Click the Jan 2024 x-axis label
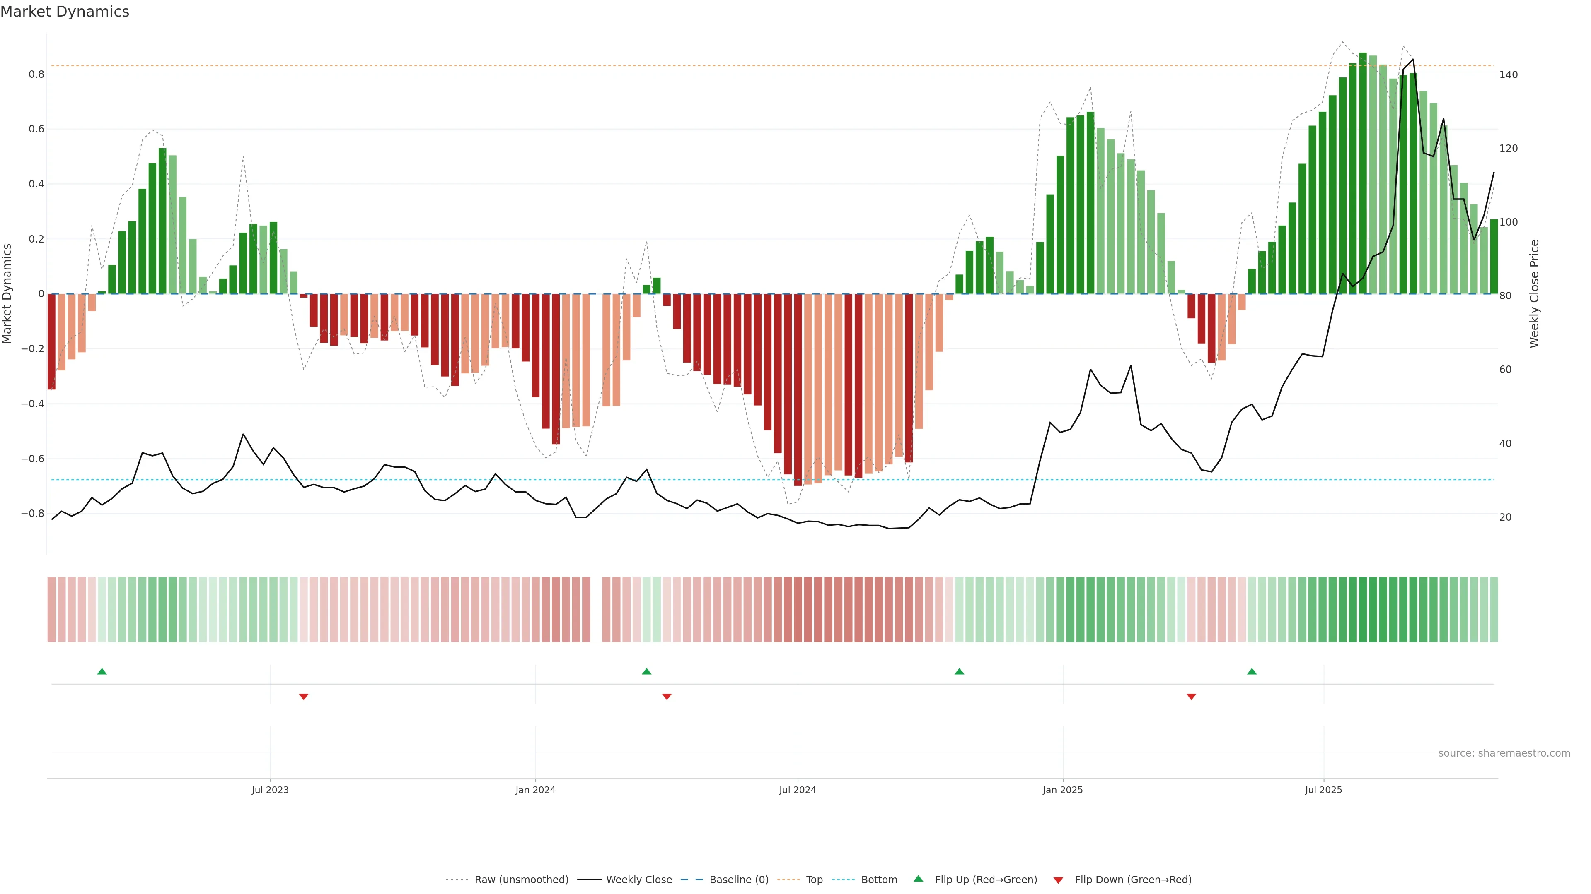The width and height of the screenshot is (1591, 894). [535, 791]
